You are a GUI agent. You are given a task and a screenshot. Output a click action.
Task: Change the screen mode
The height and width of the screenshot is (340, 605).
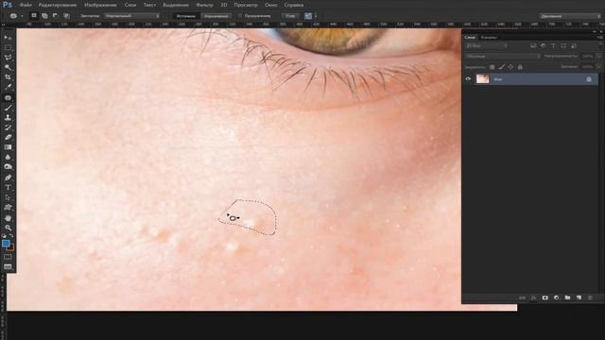[x=8, y=266]
